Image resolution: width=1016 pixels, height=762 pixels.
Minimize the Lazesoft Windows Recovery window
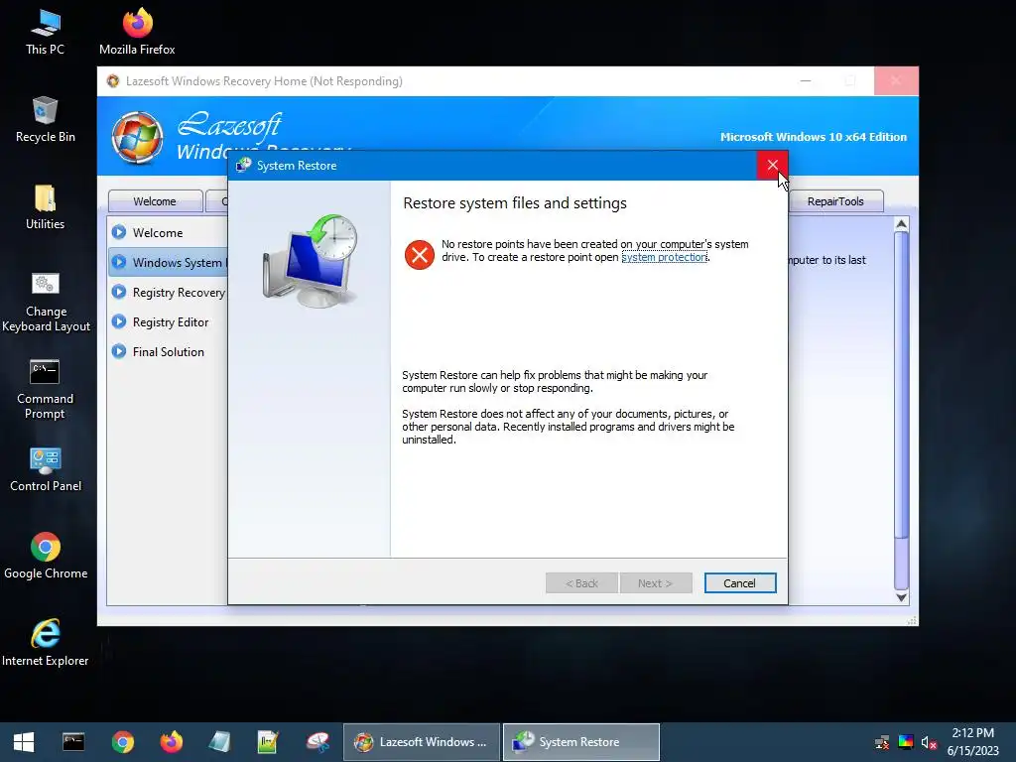(x=806, y=81)
